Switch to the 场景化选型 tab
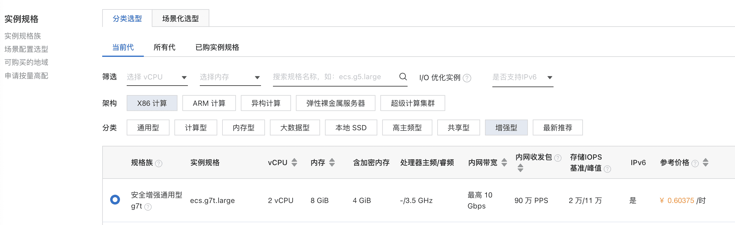Screen dimensions: 735x225 (180, 19)
